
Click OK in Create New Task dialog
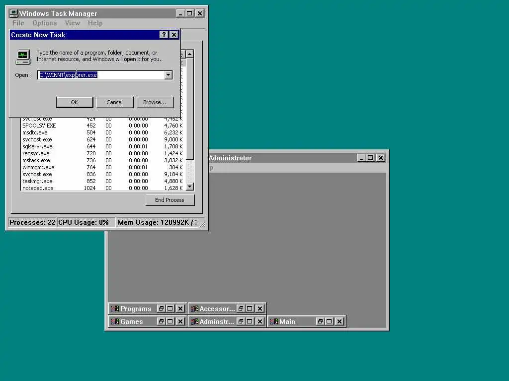point(75,102)
